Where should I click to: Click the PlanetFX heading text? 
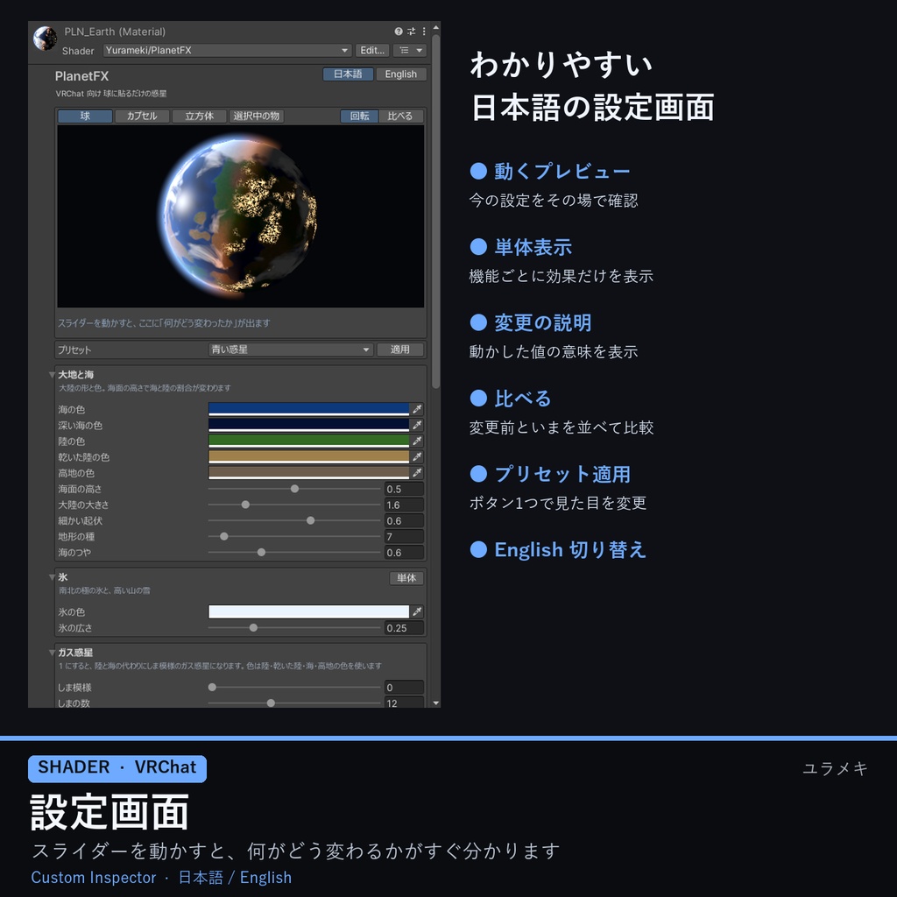81,76
